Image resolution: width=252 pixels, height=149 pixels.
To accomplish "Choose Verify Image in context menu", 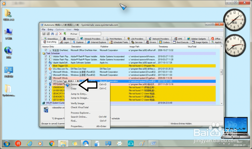I will tap(77, 103).
